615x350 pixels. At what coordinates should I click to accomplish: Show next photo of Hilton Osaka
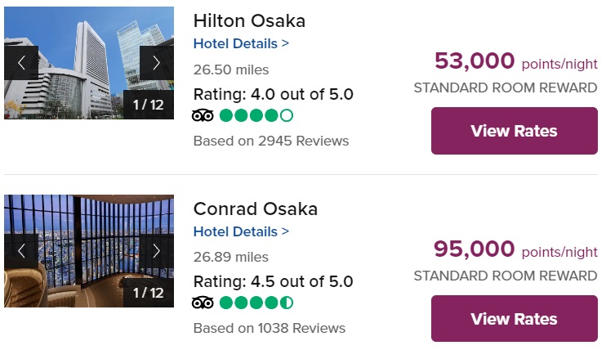[x=156, y=62]
